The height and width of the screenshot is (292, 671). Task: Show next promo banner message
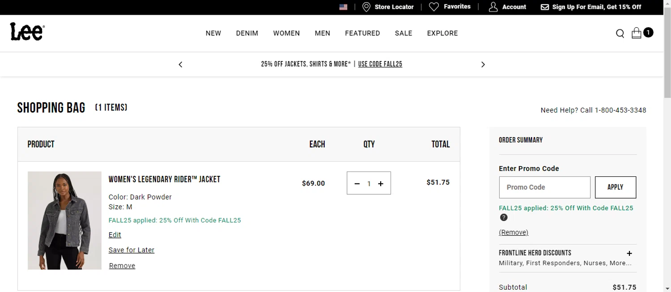[483, 64]
